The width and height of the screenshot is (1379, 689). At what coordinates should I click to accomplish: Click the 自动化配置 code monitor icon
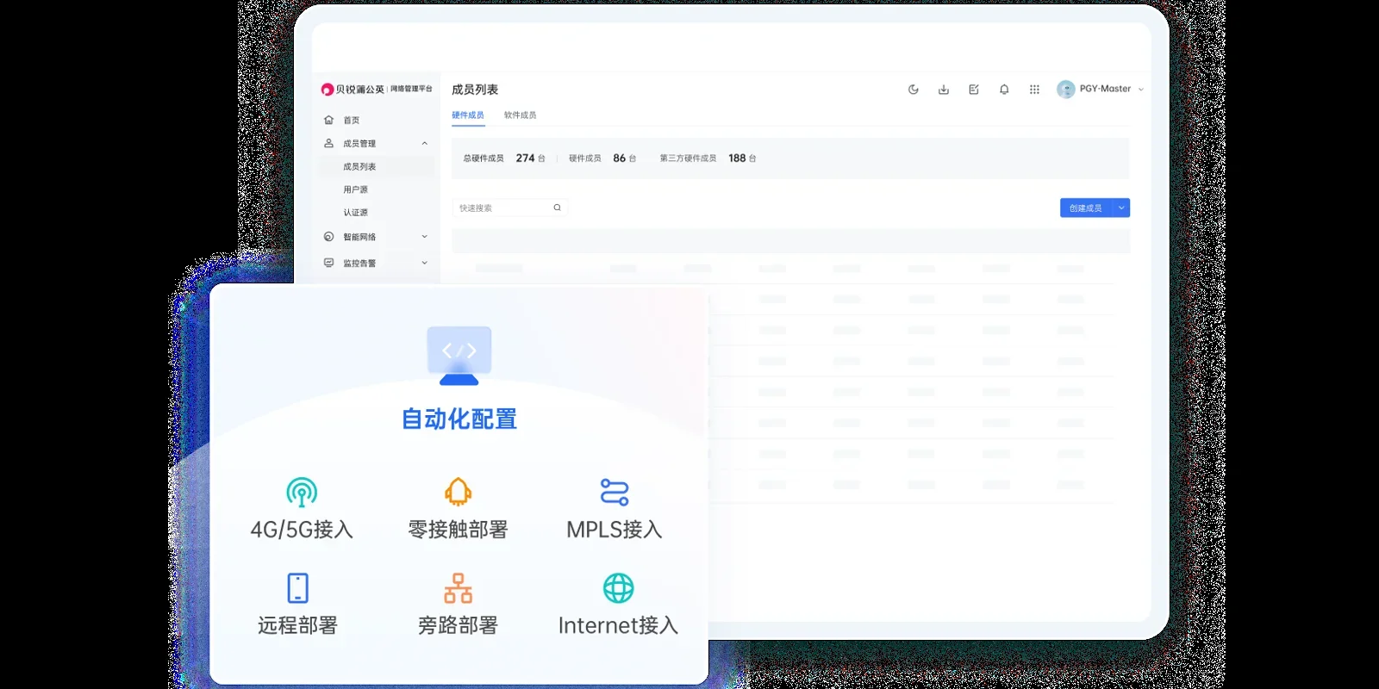[459, 356]
